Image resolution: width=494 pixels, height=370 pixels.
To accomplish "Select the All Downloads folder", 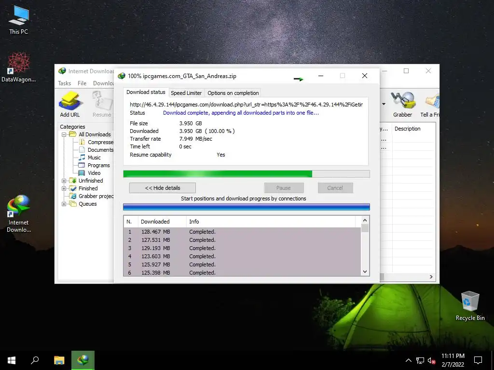I will (90, 134).
